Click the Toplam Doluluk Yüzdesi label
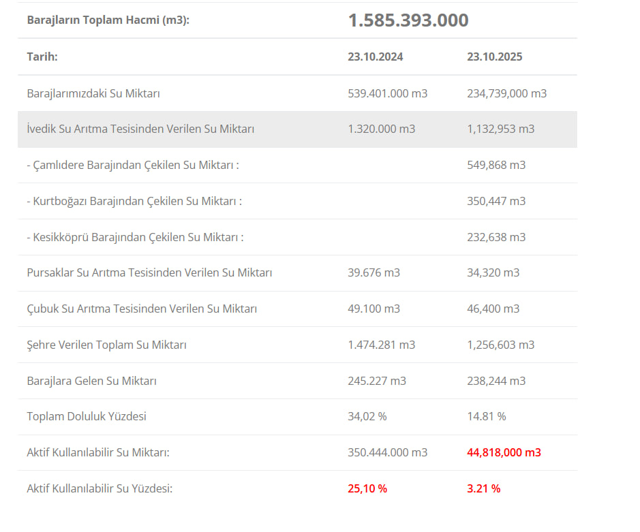640x532 pixels. click(x=87, y=416)
